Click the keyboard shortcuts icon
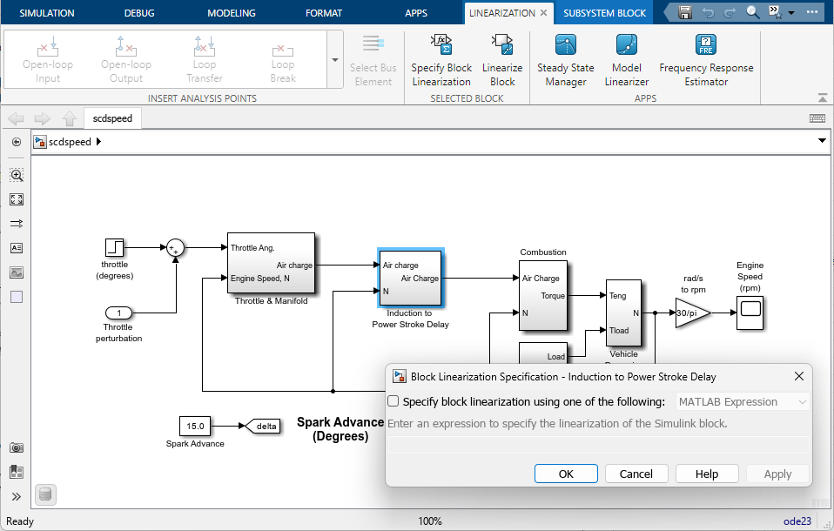Screen dimensions: 834x531 [x=817, y=118]
